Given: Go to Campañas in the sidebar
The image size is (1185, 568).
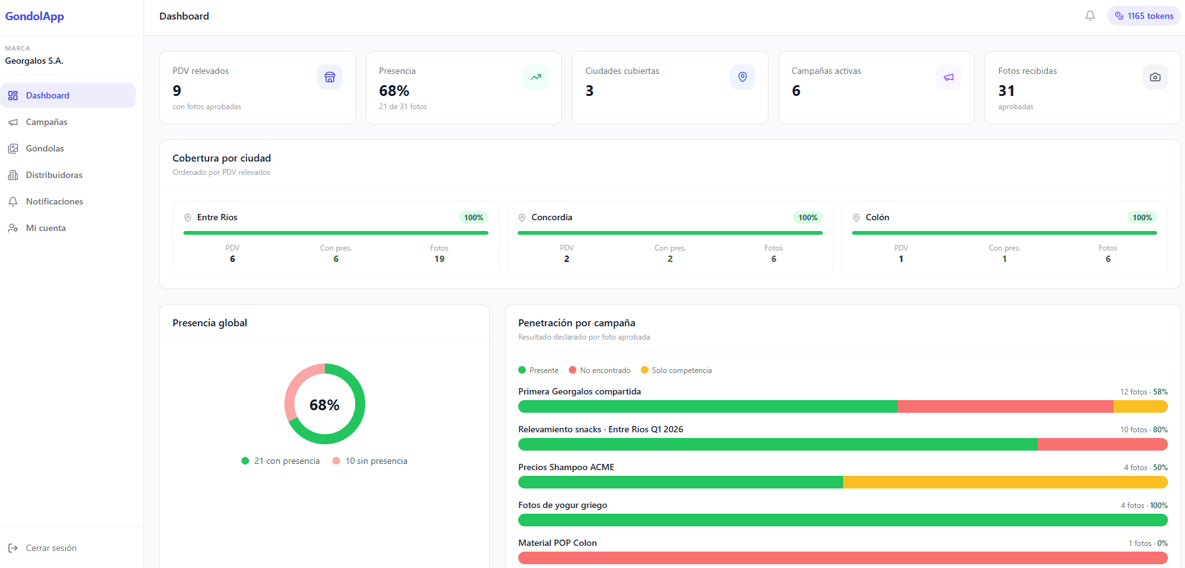Looking at the screenshot, I should (68, 122).
